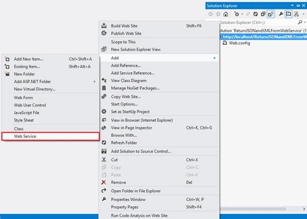Select Style Sheet in Add submenu
Screen dimensions: 307x219
[51, 120]
